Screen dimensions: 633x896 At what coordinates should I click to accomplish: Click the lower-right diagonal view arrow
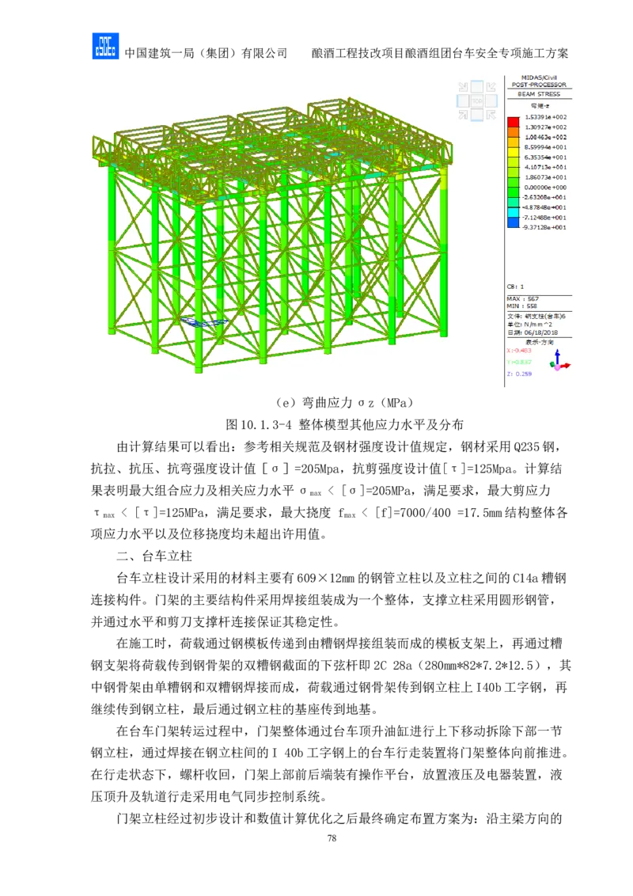coord(491,115)
